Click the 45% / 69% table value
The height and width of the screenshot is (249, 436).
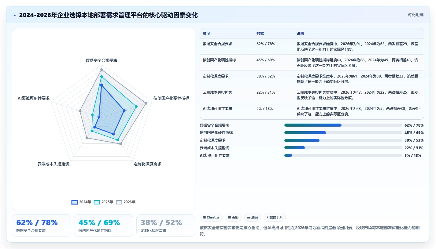(x=266, y=60)
